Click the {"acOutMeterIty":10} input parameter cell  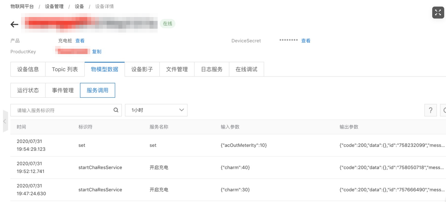pyautogui.click(x=244, y=145)
